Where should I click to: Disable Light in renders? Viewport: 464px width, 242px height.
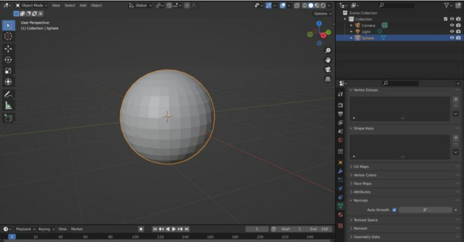458,32
